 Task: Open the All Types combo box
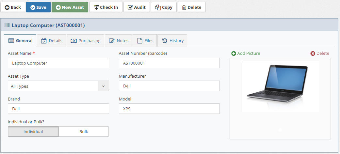(x=58, y=86)
